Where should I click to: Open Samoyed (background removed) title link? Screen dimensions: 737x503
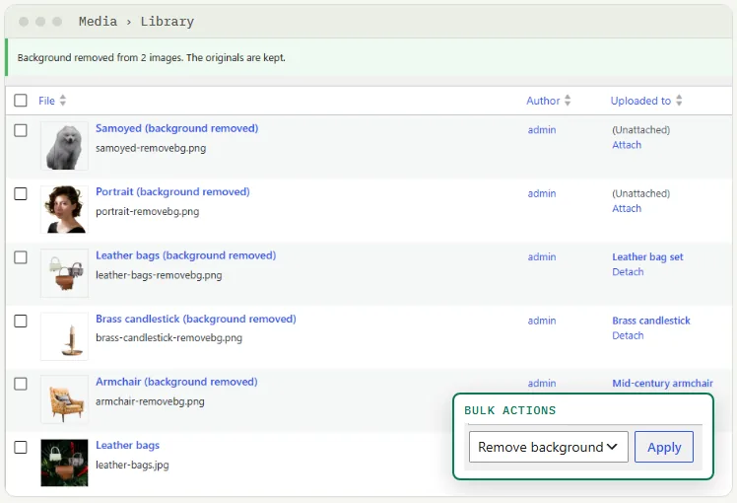tap(176, 128)
